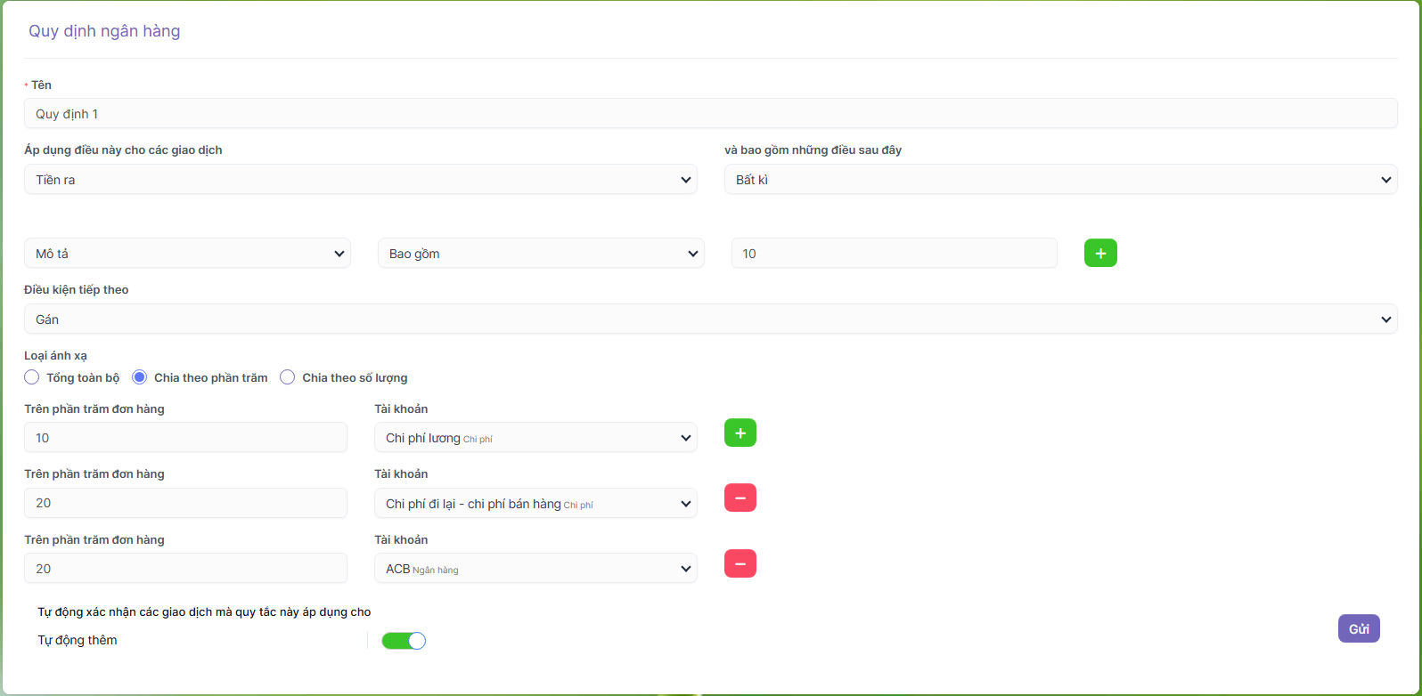Expand the Gán next condition dropdown
Screen dimensions: 1422x696
pyautogui.click(x=710, y=320)
